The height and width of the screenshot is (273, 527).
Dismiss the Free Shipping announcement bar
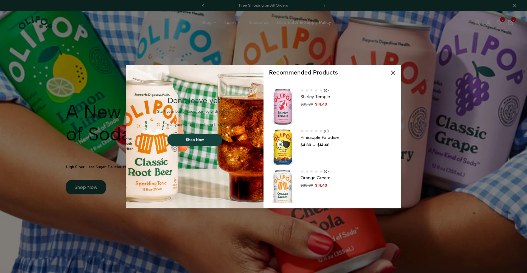click(514, 5)
